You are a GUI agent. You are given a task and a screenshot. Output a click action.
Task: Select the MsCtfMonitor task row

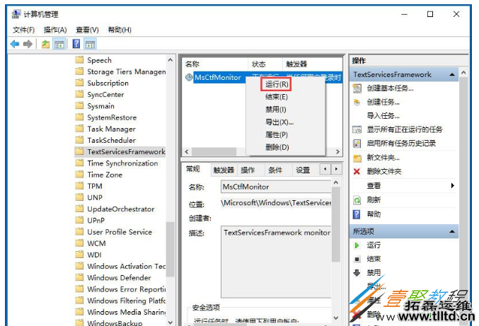262,78
